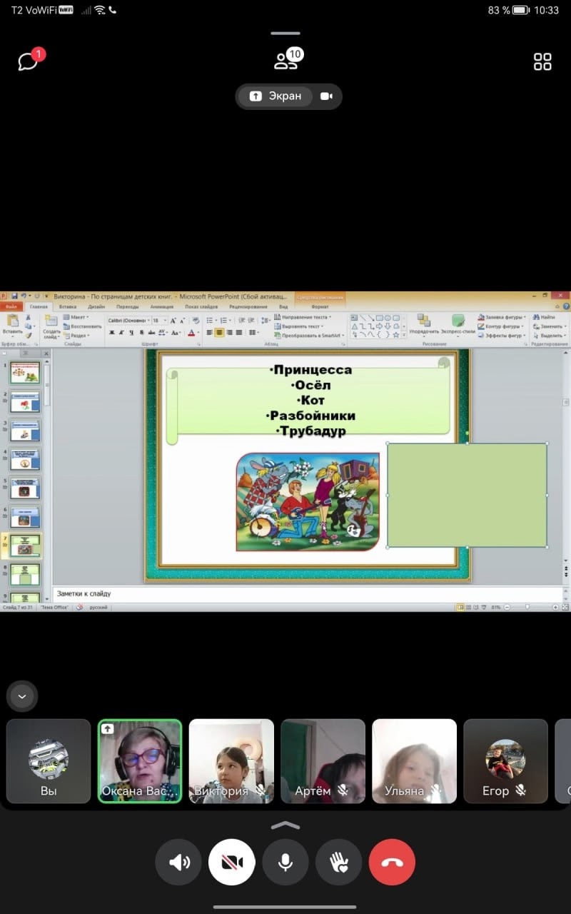Viewport: 571px width, 914px height.
Task: Click the Save icon in quick access
Action: click(15, 296)
